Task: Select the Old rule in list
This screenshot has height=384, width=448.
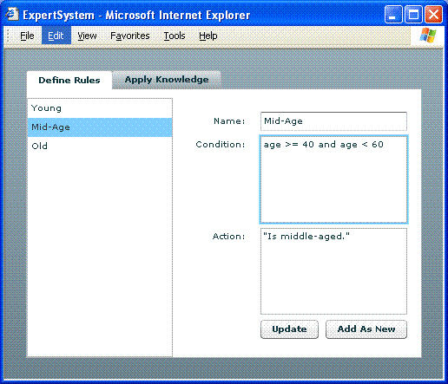Action: [100, 146]
